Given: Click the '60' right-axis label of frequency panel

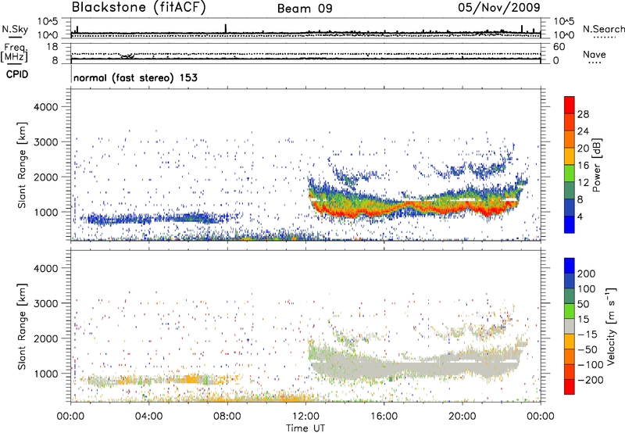Looking at the screenshot, I should coord(559,47).
